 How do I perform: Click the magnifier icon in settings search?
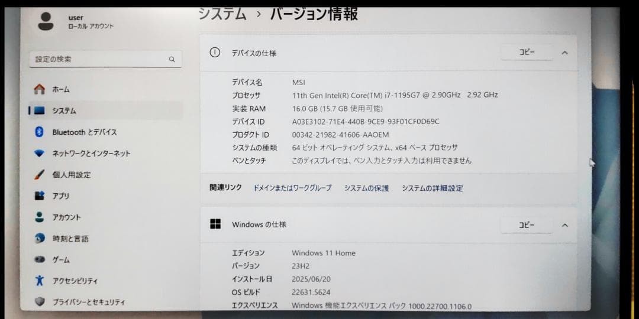pos(172,60)
